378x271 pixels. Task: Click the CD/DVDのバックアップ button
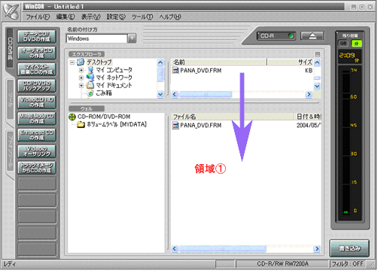pos(37,86)
